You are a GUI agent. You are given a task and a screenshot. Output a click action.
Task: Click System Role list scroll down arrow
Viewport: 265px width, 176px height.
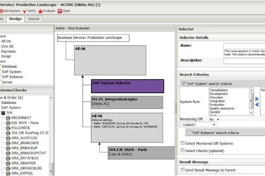click(x=251, y=113)
